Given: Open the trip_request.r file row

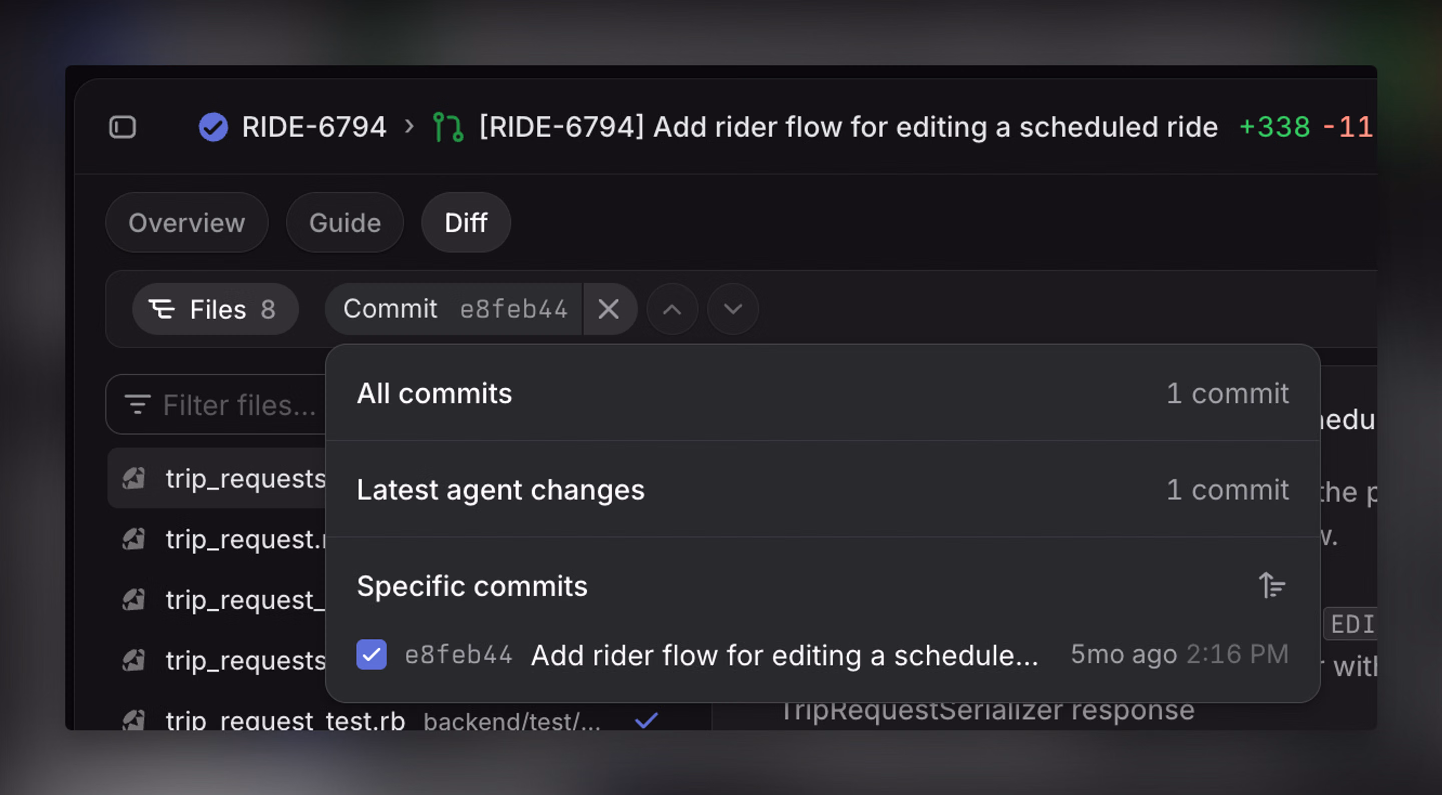Looking at the screenshot, I should (x=217, y=539).
